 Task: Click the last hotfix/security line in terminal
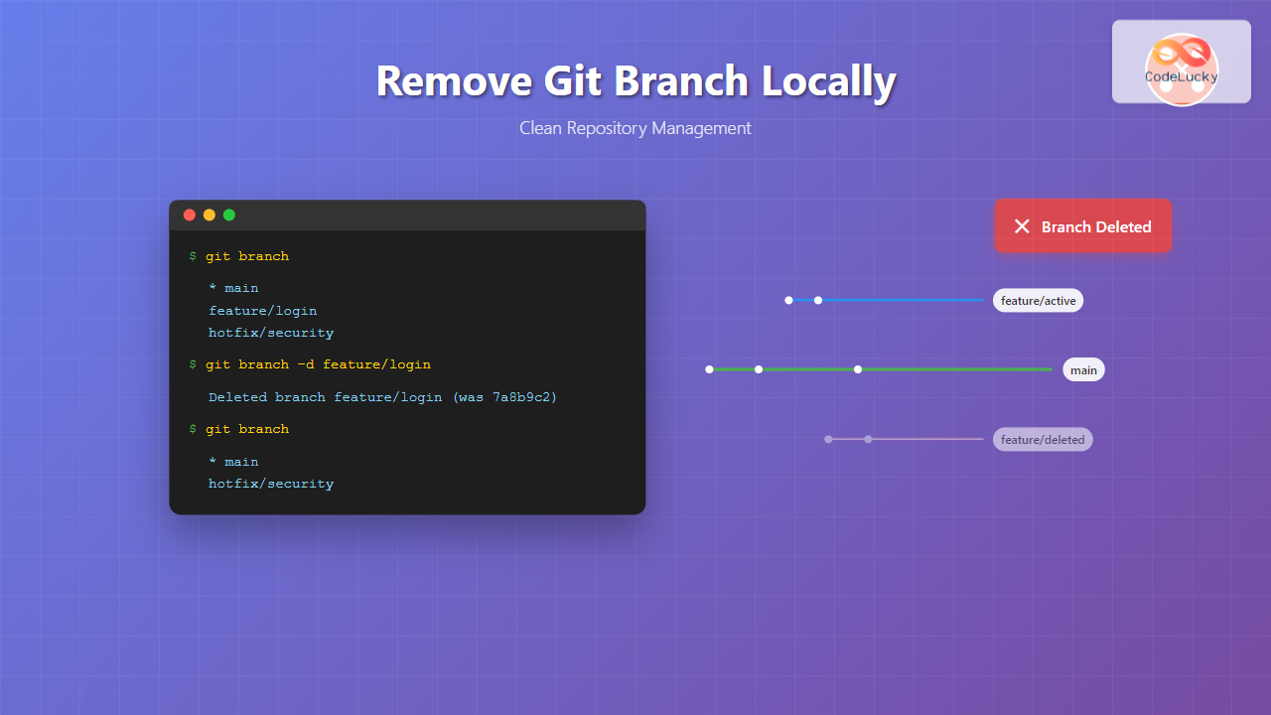tap(270, 484)
